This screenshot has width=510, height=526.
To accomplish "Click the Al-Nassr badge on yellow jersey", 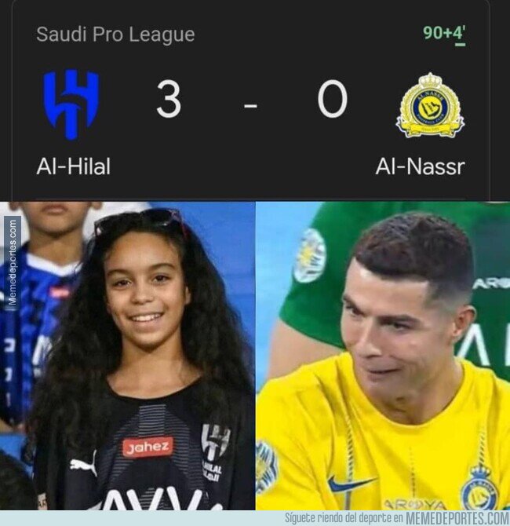I will (x=481, y=487).
